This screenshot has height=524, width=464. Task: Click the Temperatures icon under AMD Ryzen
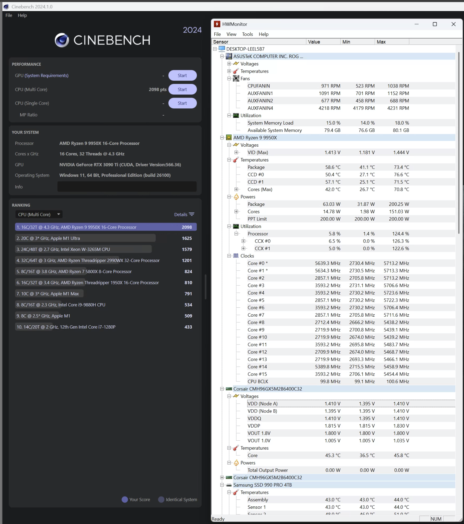[x=236, y=160]
